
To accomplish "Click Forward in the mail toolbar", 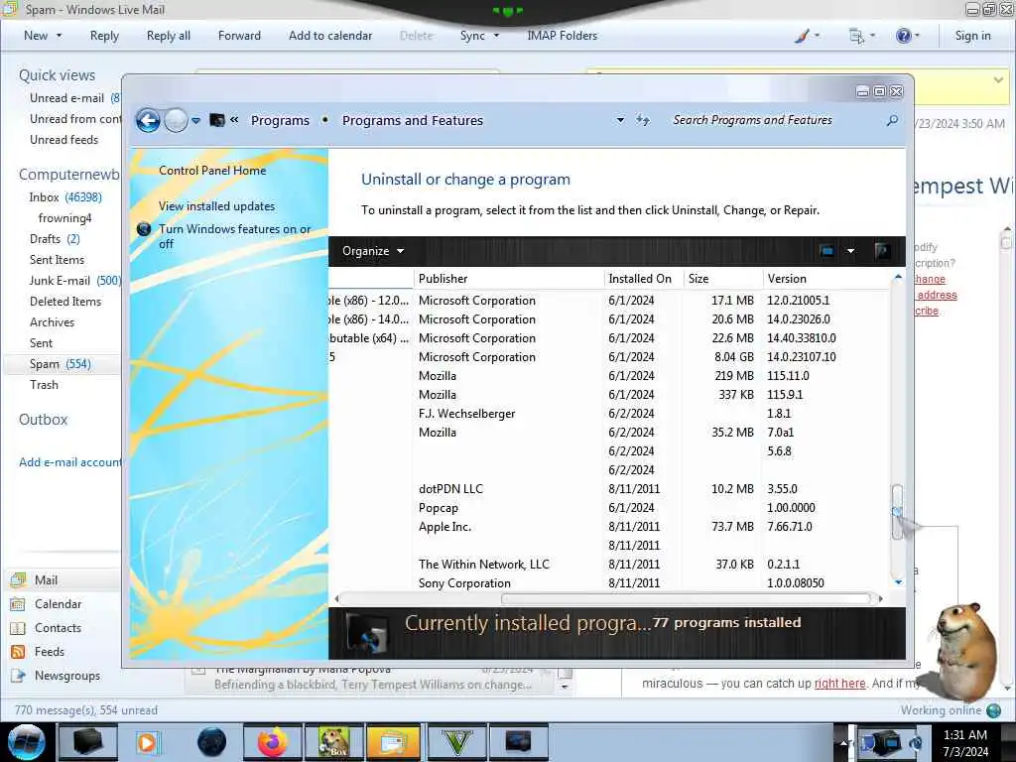I will [x=239, y=36].
